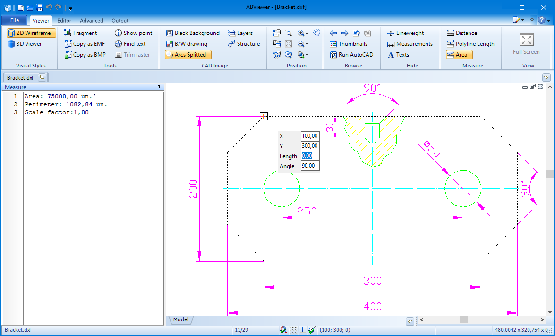Image resolution: width=555 pixels, height=336 pixels.
Task: Select the Pan hand tool
Action: (x=317, y=33)
